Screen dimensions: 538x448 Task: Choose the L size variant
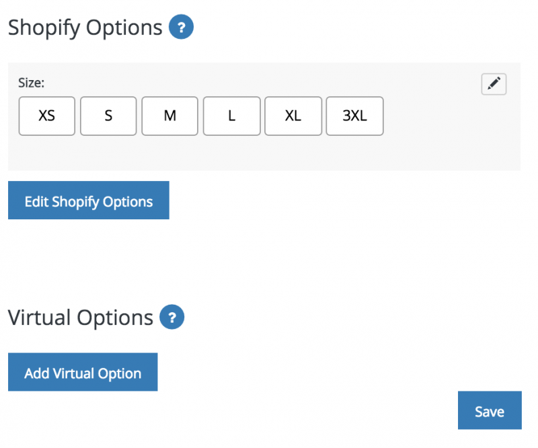[x=231, y=116]
